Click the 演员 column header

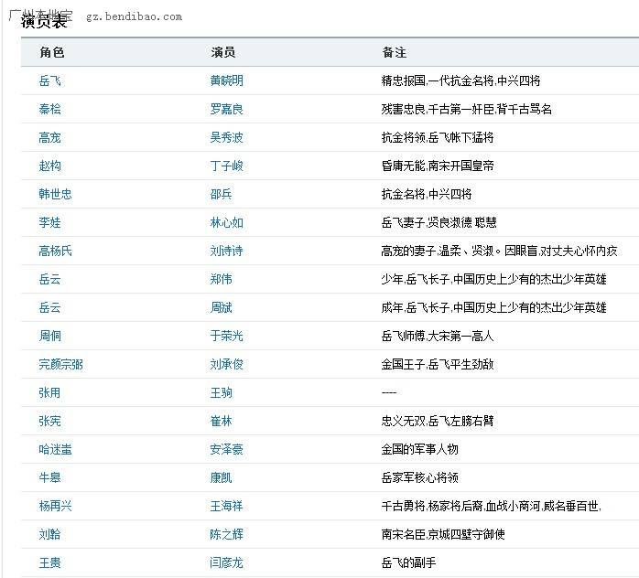pyautogui.click(x=222, y=52)
